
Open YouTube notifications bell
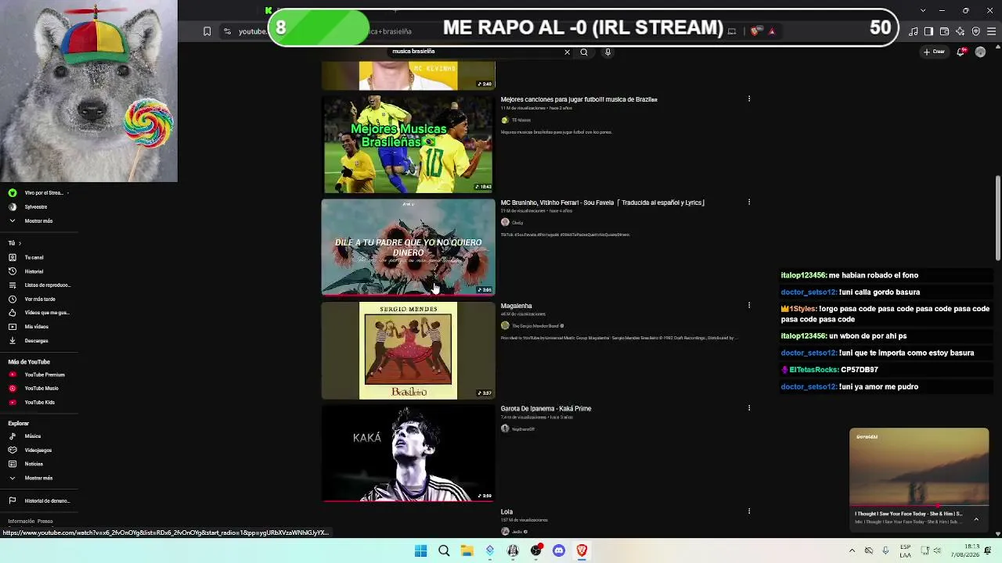[x=961, y=52]
